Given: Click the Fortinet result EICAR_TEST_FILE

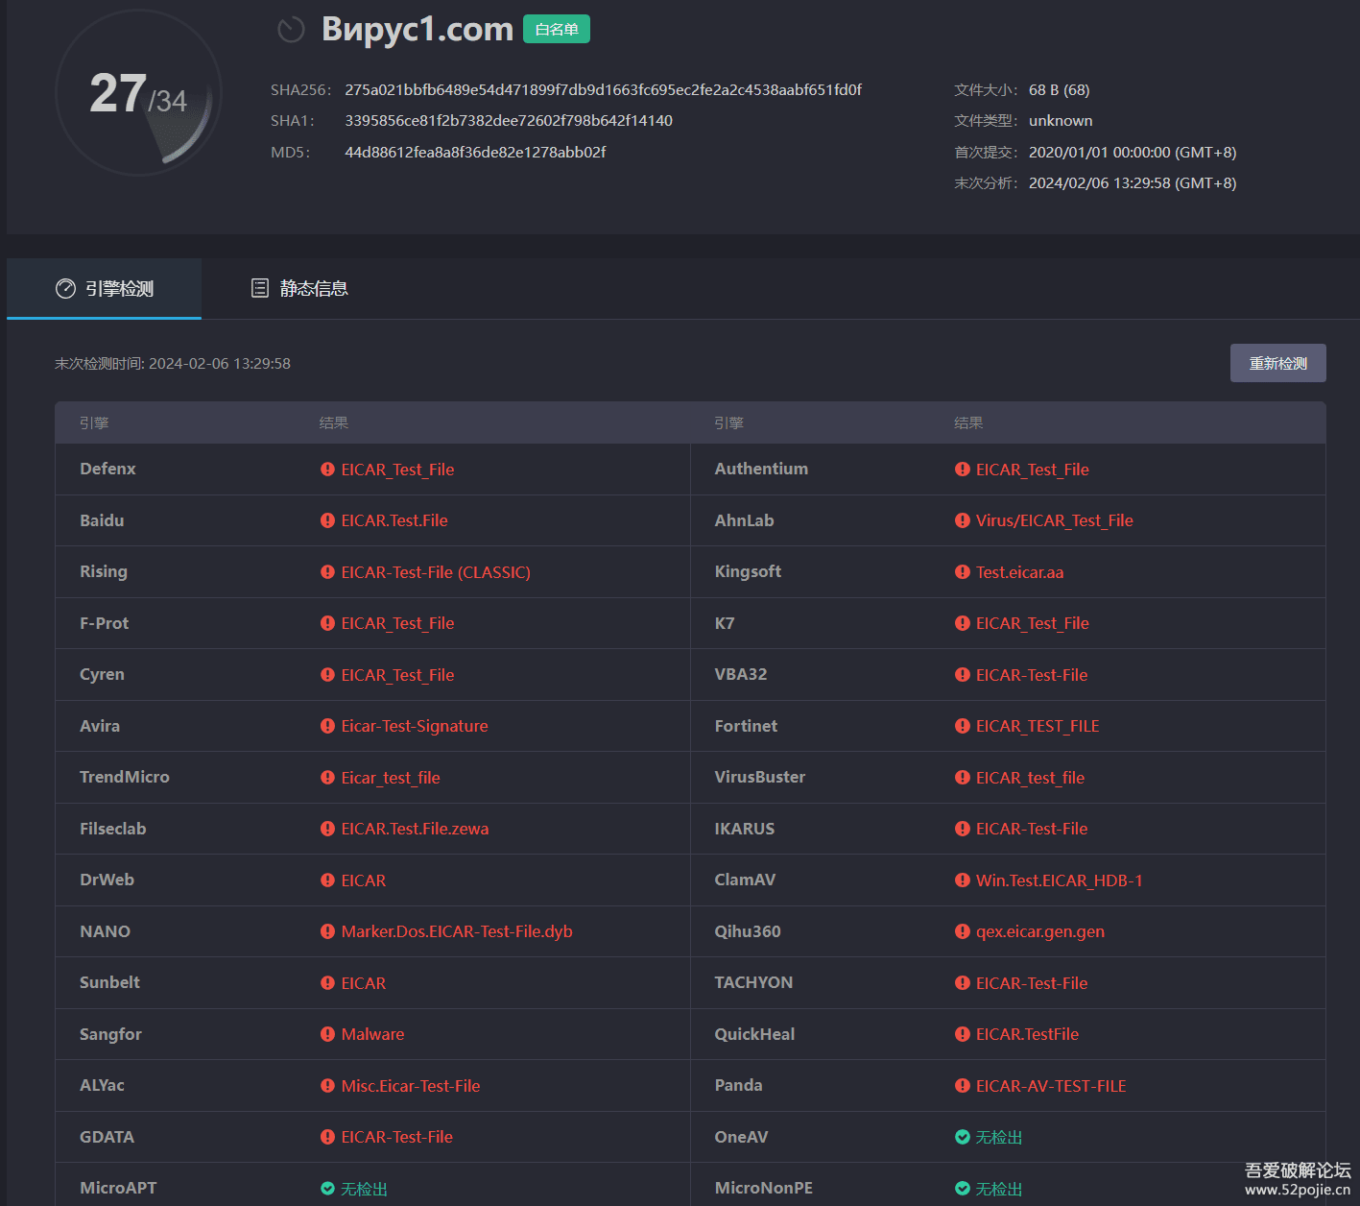Looking at the screenshot, I should coord(1038,726).
